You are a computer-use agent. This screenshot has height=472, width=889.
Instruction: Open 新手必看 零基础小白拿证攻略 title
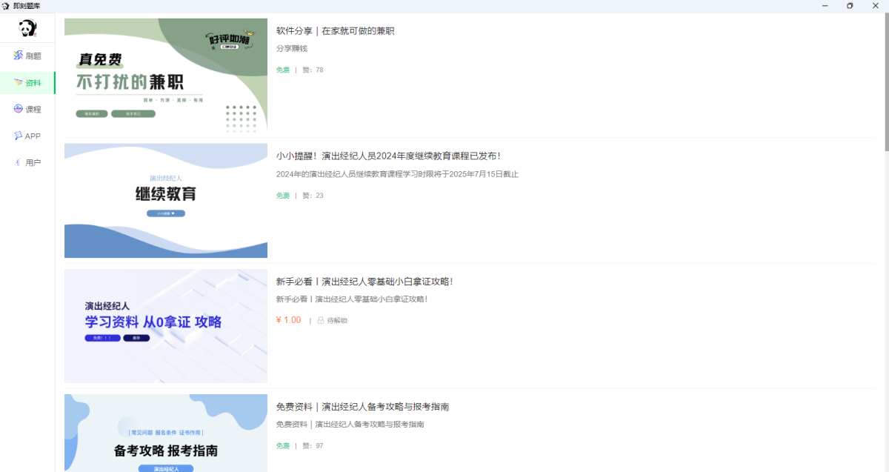(364, 282)
